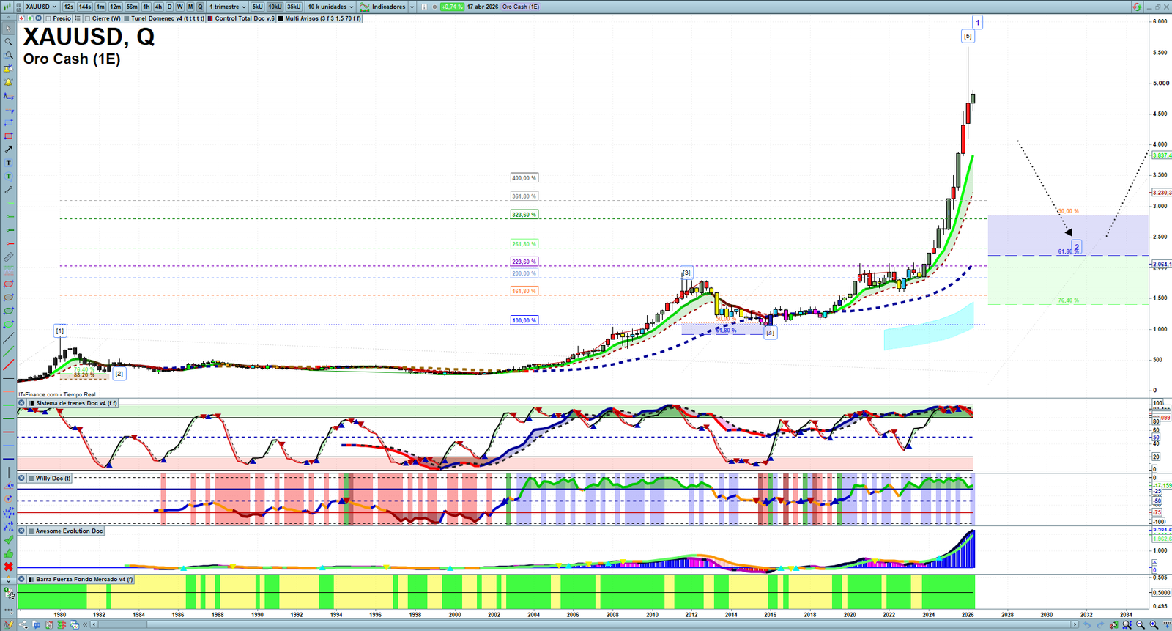Expand the 1 trimestre timeframe dropdown
1172x631 pixels.
pos(229,7)
